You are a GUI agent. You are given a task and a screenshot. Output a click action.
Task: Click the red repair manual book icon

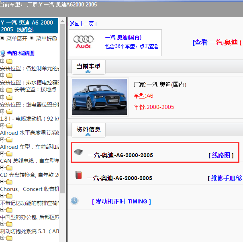click(79, 175)
